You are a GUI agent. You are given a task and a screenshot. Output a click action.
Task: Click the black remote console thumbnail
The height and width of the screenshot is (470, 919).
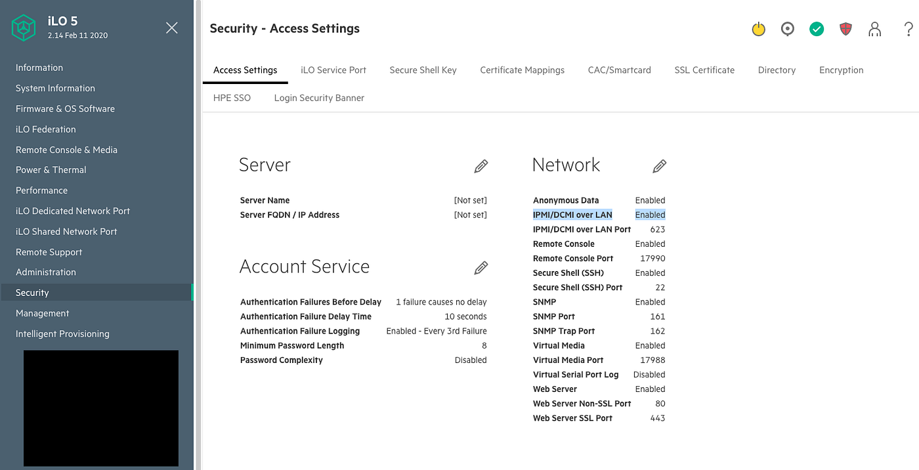tap(101, 408)
